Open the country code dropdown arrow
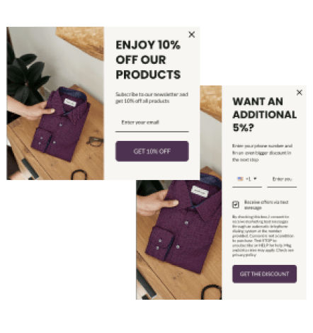 [x=255, y=179]
